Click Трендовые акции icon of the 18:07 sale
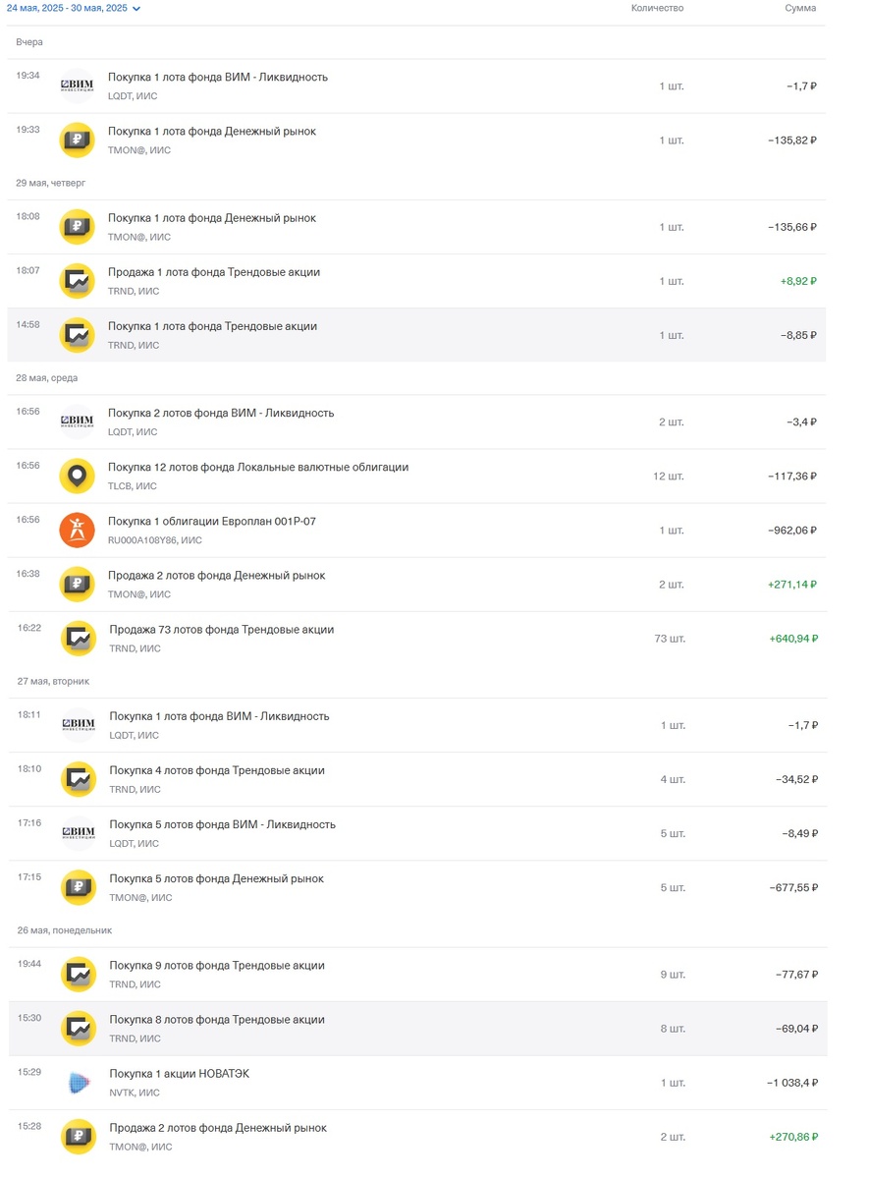This screenshot has width=869, height=1179. (78, 281)
